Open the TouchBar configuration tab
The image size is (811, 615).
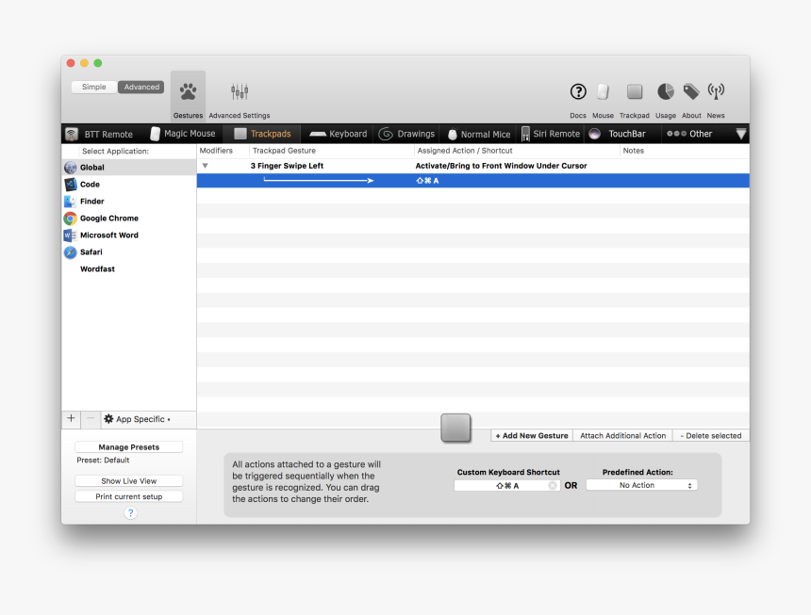pyautogui.click(x=620, y=133)
